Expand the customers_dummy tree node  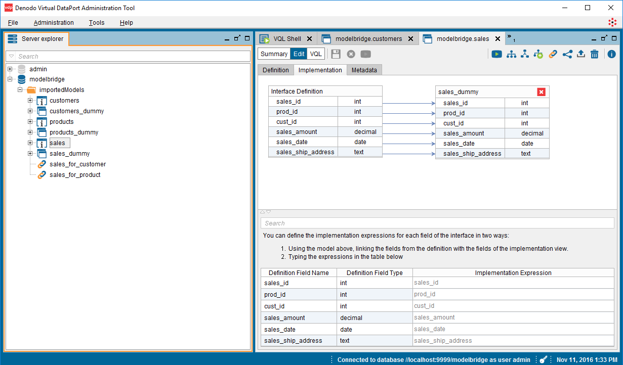[x=30, y=111]
